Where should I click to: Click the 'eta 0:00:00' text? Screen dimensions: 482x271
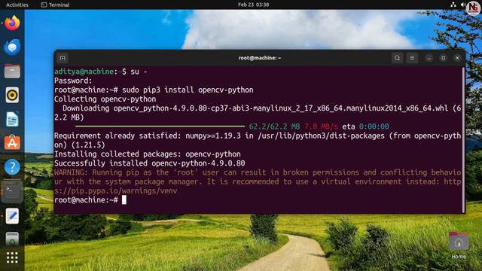pyautogui.click(x=365, y=126)
